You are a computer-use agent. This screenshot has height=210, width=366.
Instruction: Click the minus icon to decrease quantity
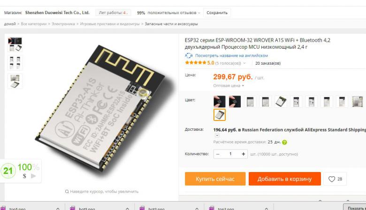(x=218, y=154)
